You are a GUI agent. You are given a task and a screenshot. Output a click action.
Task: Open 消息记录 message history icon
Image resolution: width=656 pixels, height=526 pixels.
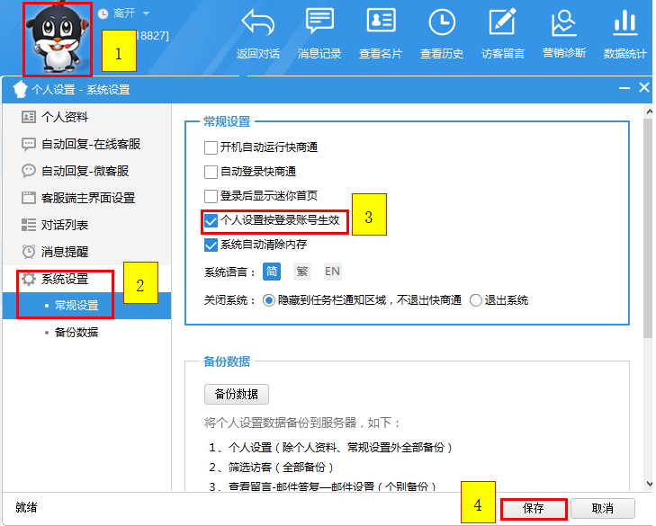click(319, 22)
